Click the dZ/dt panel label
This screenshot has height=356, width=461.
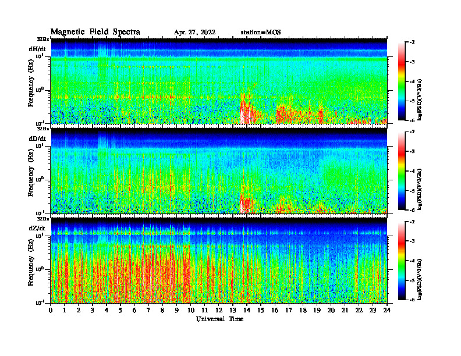tap(37, 228)
